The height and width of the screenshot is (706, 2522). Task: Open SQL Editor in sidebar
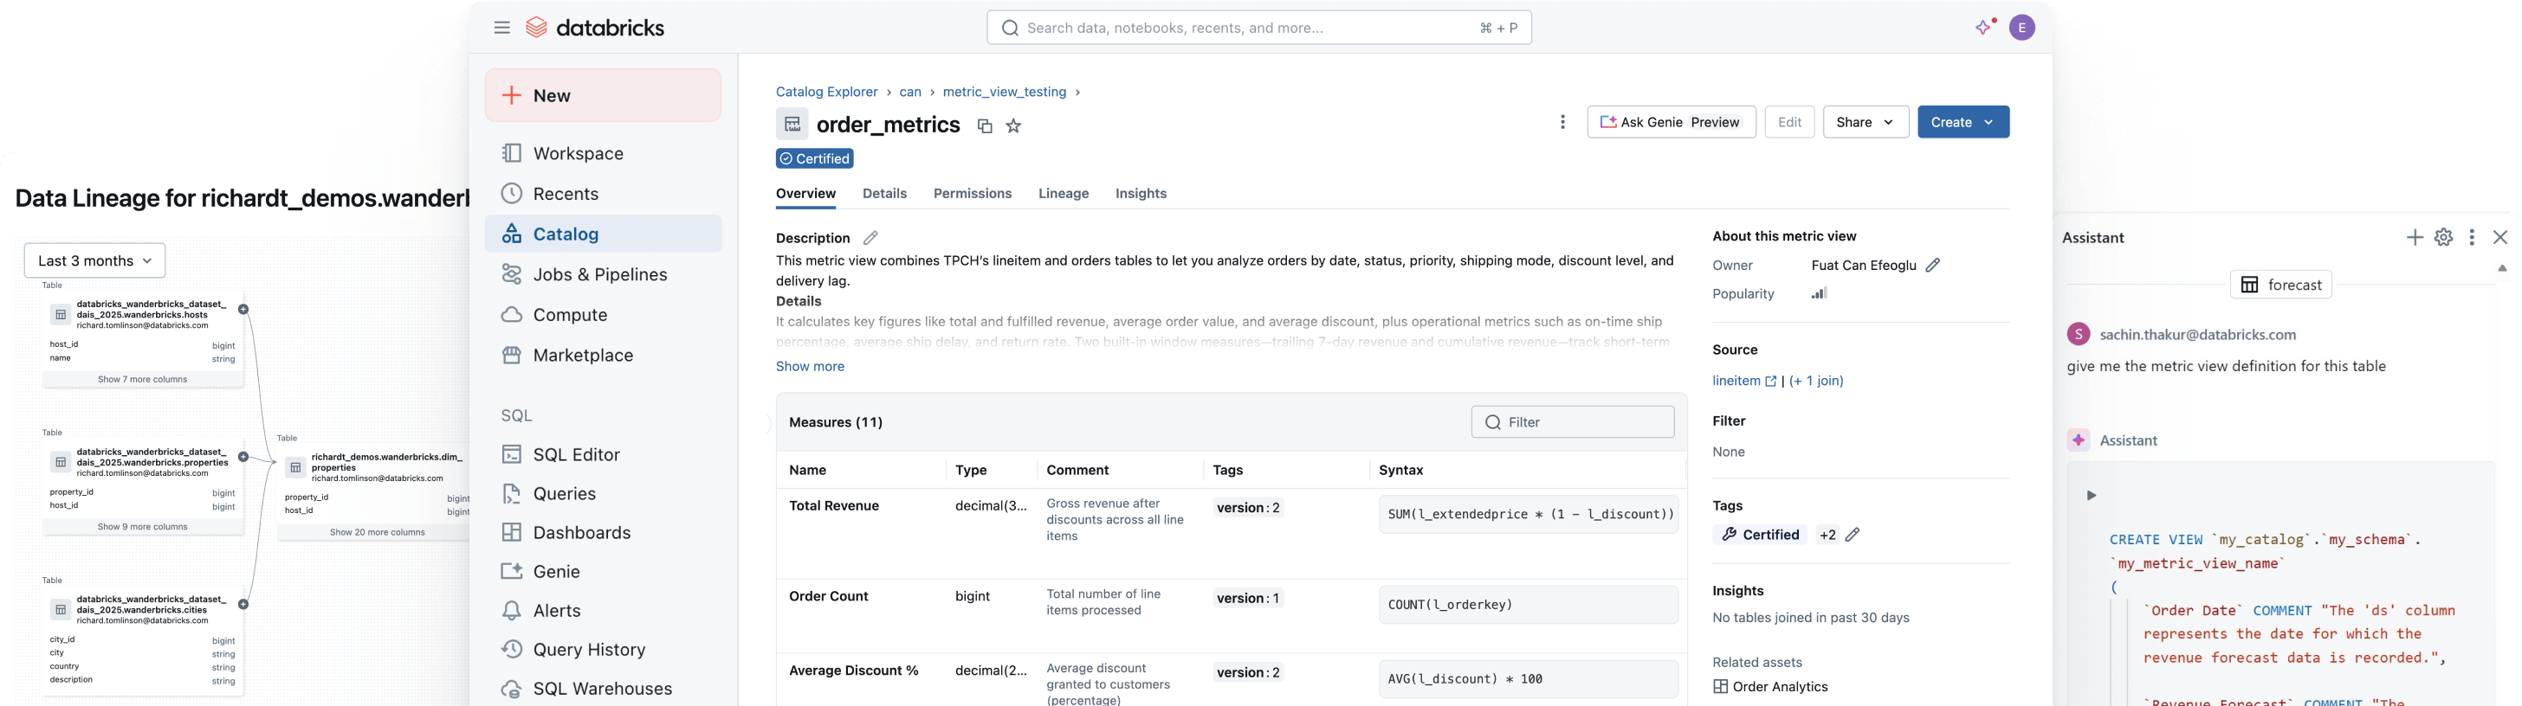576,455
